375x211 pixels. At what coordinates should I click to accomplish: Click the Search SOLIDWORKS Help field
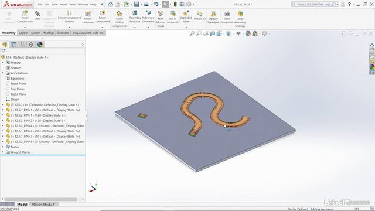pyautogui.click(x=315, y=4)
